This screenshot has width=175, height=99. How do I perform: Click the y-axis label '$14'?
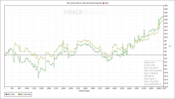pyautogui.click(x=166, y=30)
